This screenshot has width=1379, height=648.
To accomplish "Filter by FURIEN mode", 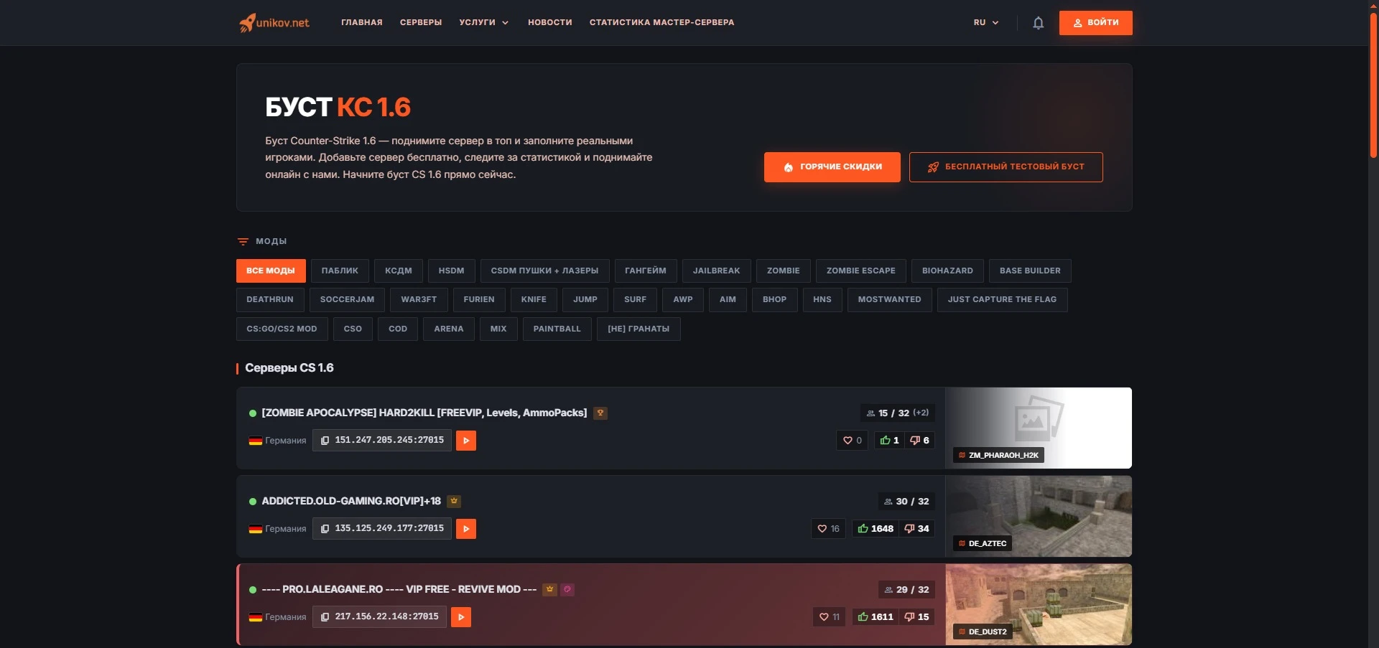I will pyautogui.click(x=479, y=300).
